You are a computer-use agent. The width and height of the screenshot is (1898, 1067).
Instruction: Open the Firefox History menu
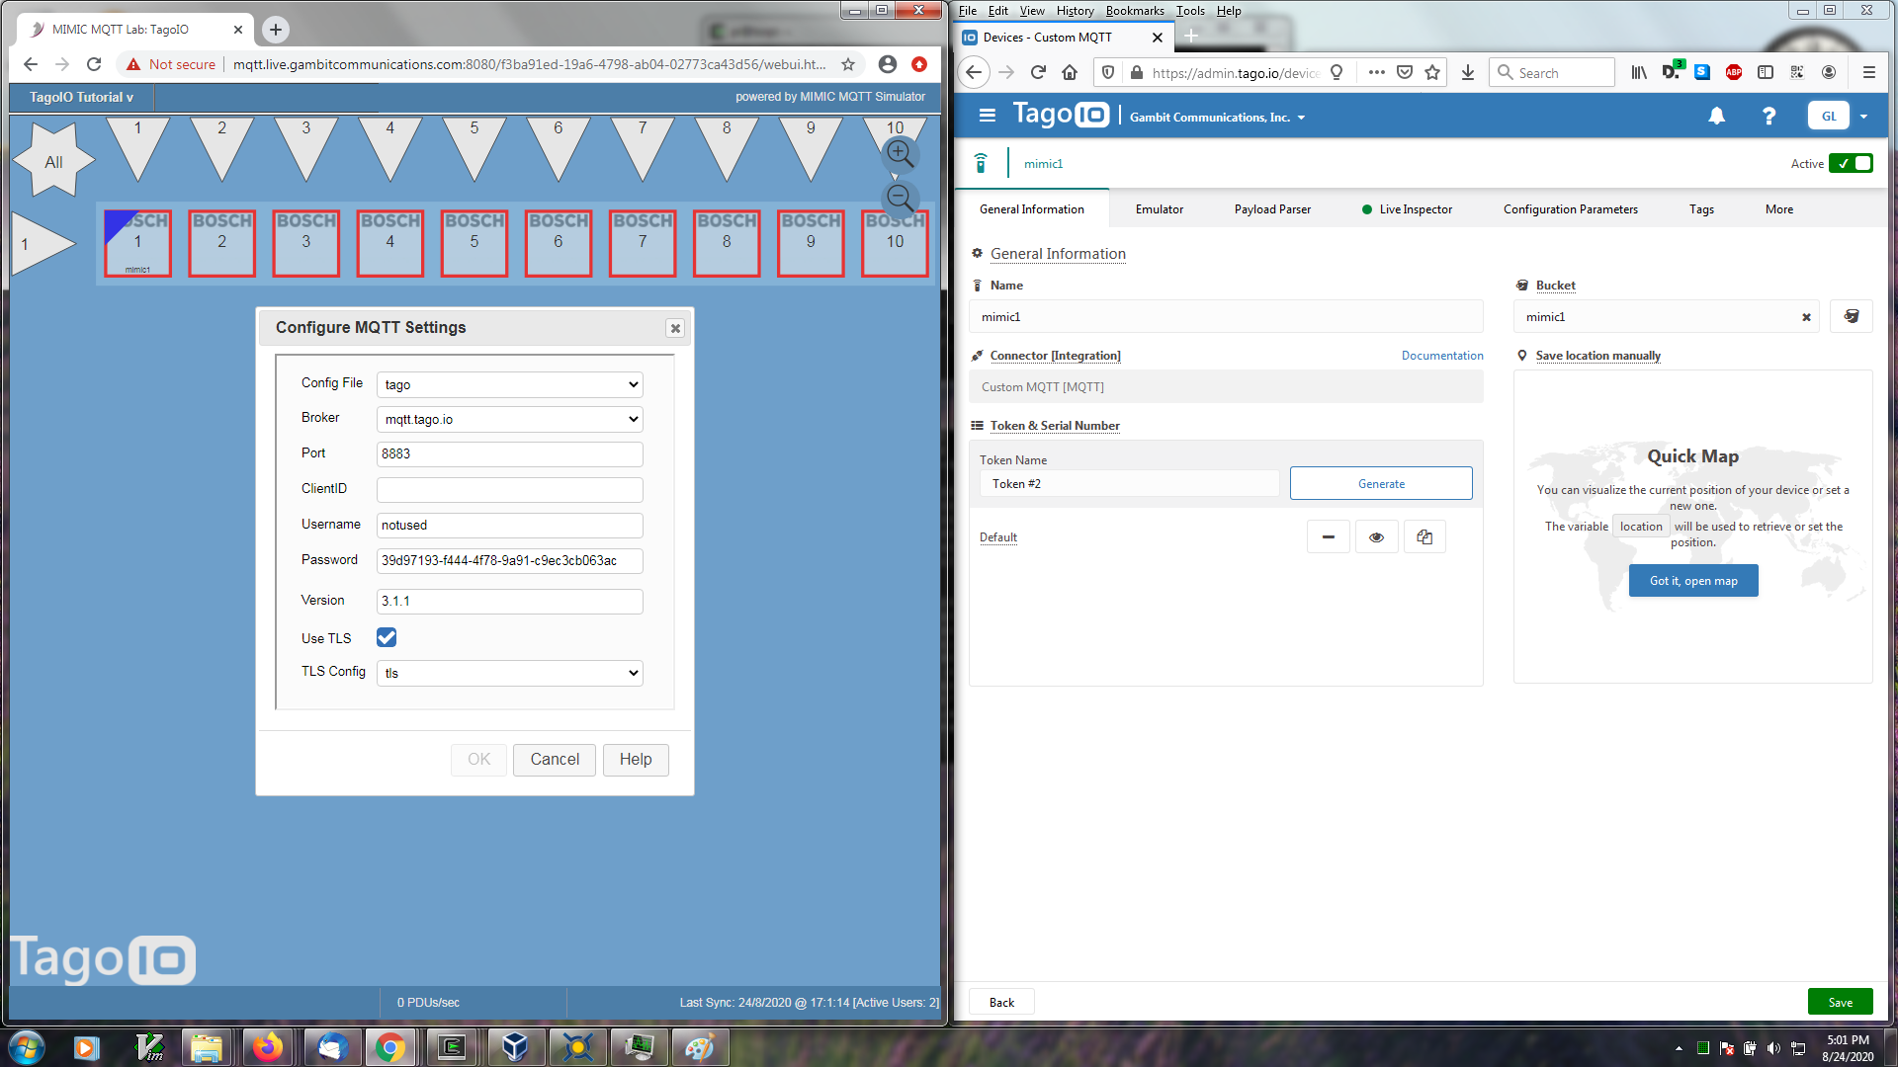tap(1075, 11)
